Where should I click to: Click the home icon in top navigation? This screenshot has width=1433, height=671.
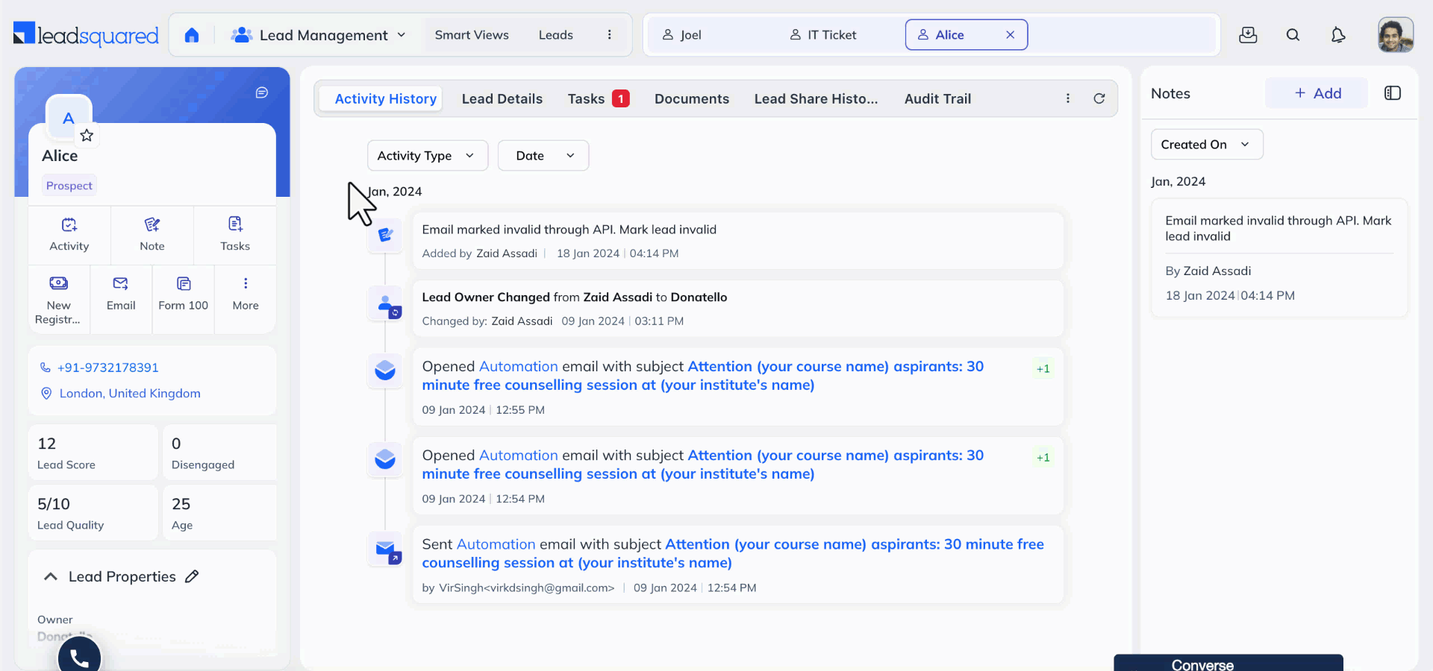tap(192, 35)
